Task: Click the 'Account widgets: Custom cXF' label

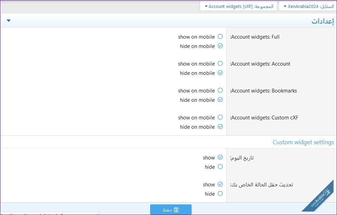Action: 264,118
